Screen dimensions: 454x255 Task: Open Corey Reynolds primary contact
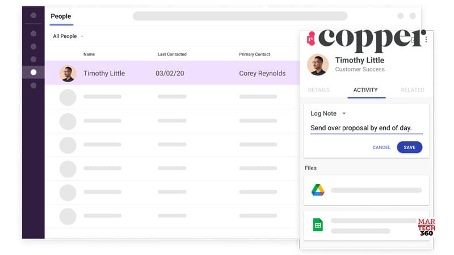(262, 74)
